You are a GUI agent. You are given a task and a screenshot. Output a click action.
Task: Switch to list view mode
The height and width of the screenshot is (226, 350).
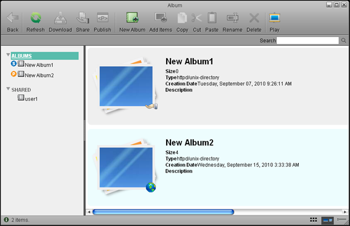click(x=340, y=219)
